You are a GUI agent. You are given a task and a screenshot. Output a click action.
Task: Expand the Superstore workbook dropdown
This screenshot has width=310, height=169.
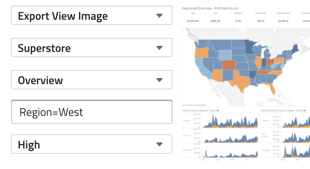[x=92, y=48]
